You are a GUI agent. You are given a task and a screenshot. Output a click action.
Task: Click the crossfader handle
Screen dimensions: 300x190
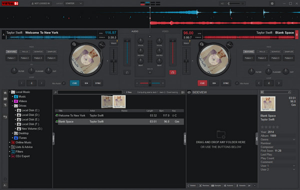pos(150,83)
